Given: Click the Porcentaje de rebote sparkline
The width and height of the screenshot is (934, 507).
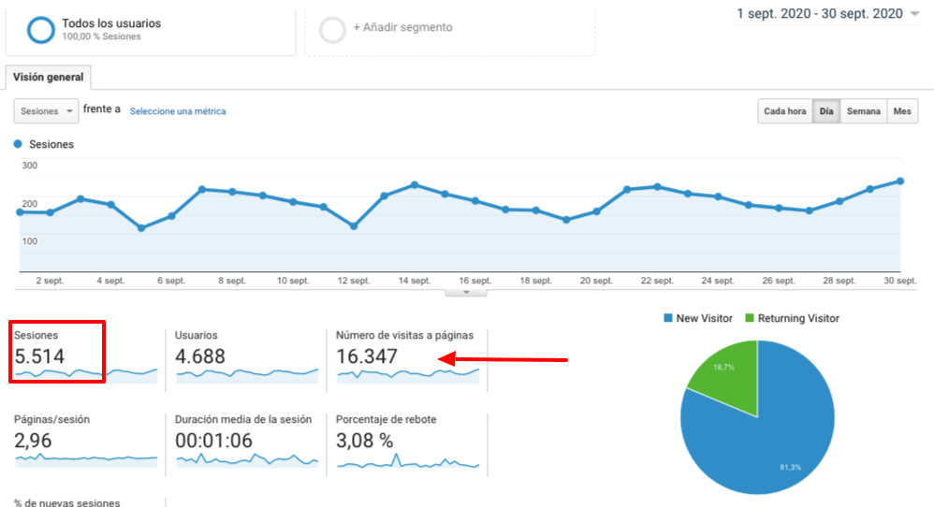Looking at the screenshot, I should tap(407, 461).
